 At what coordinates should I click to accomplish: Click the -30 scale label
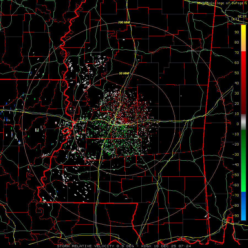tap(236, 155)
